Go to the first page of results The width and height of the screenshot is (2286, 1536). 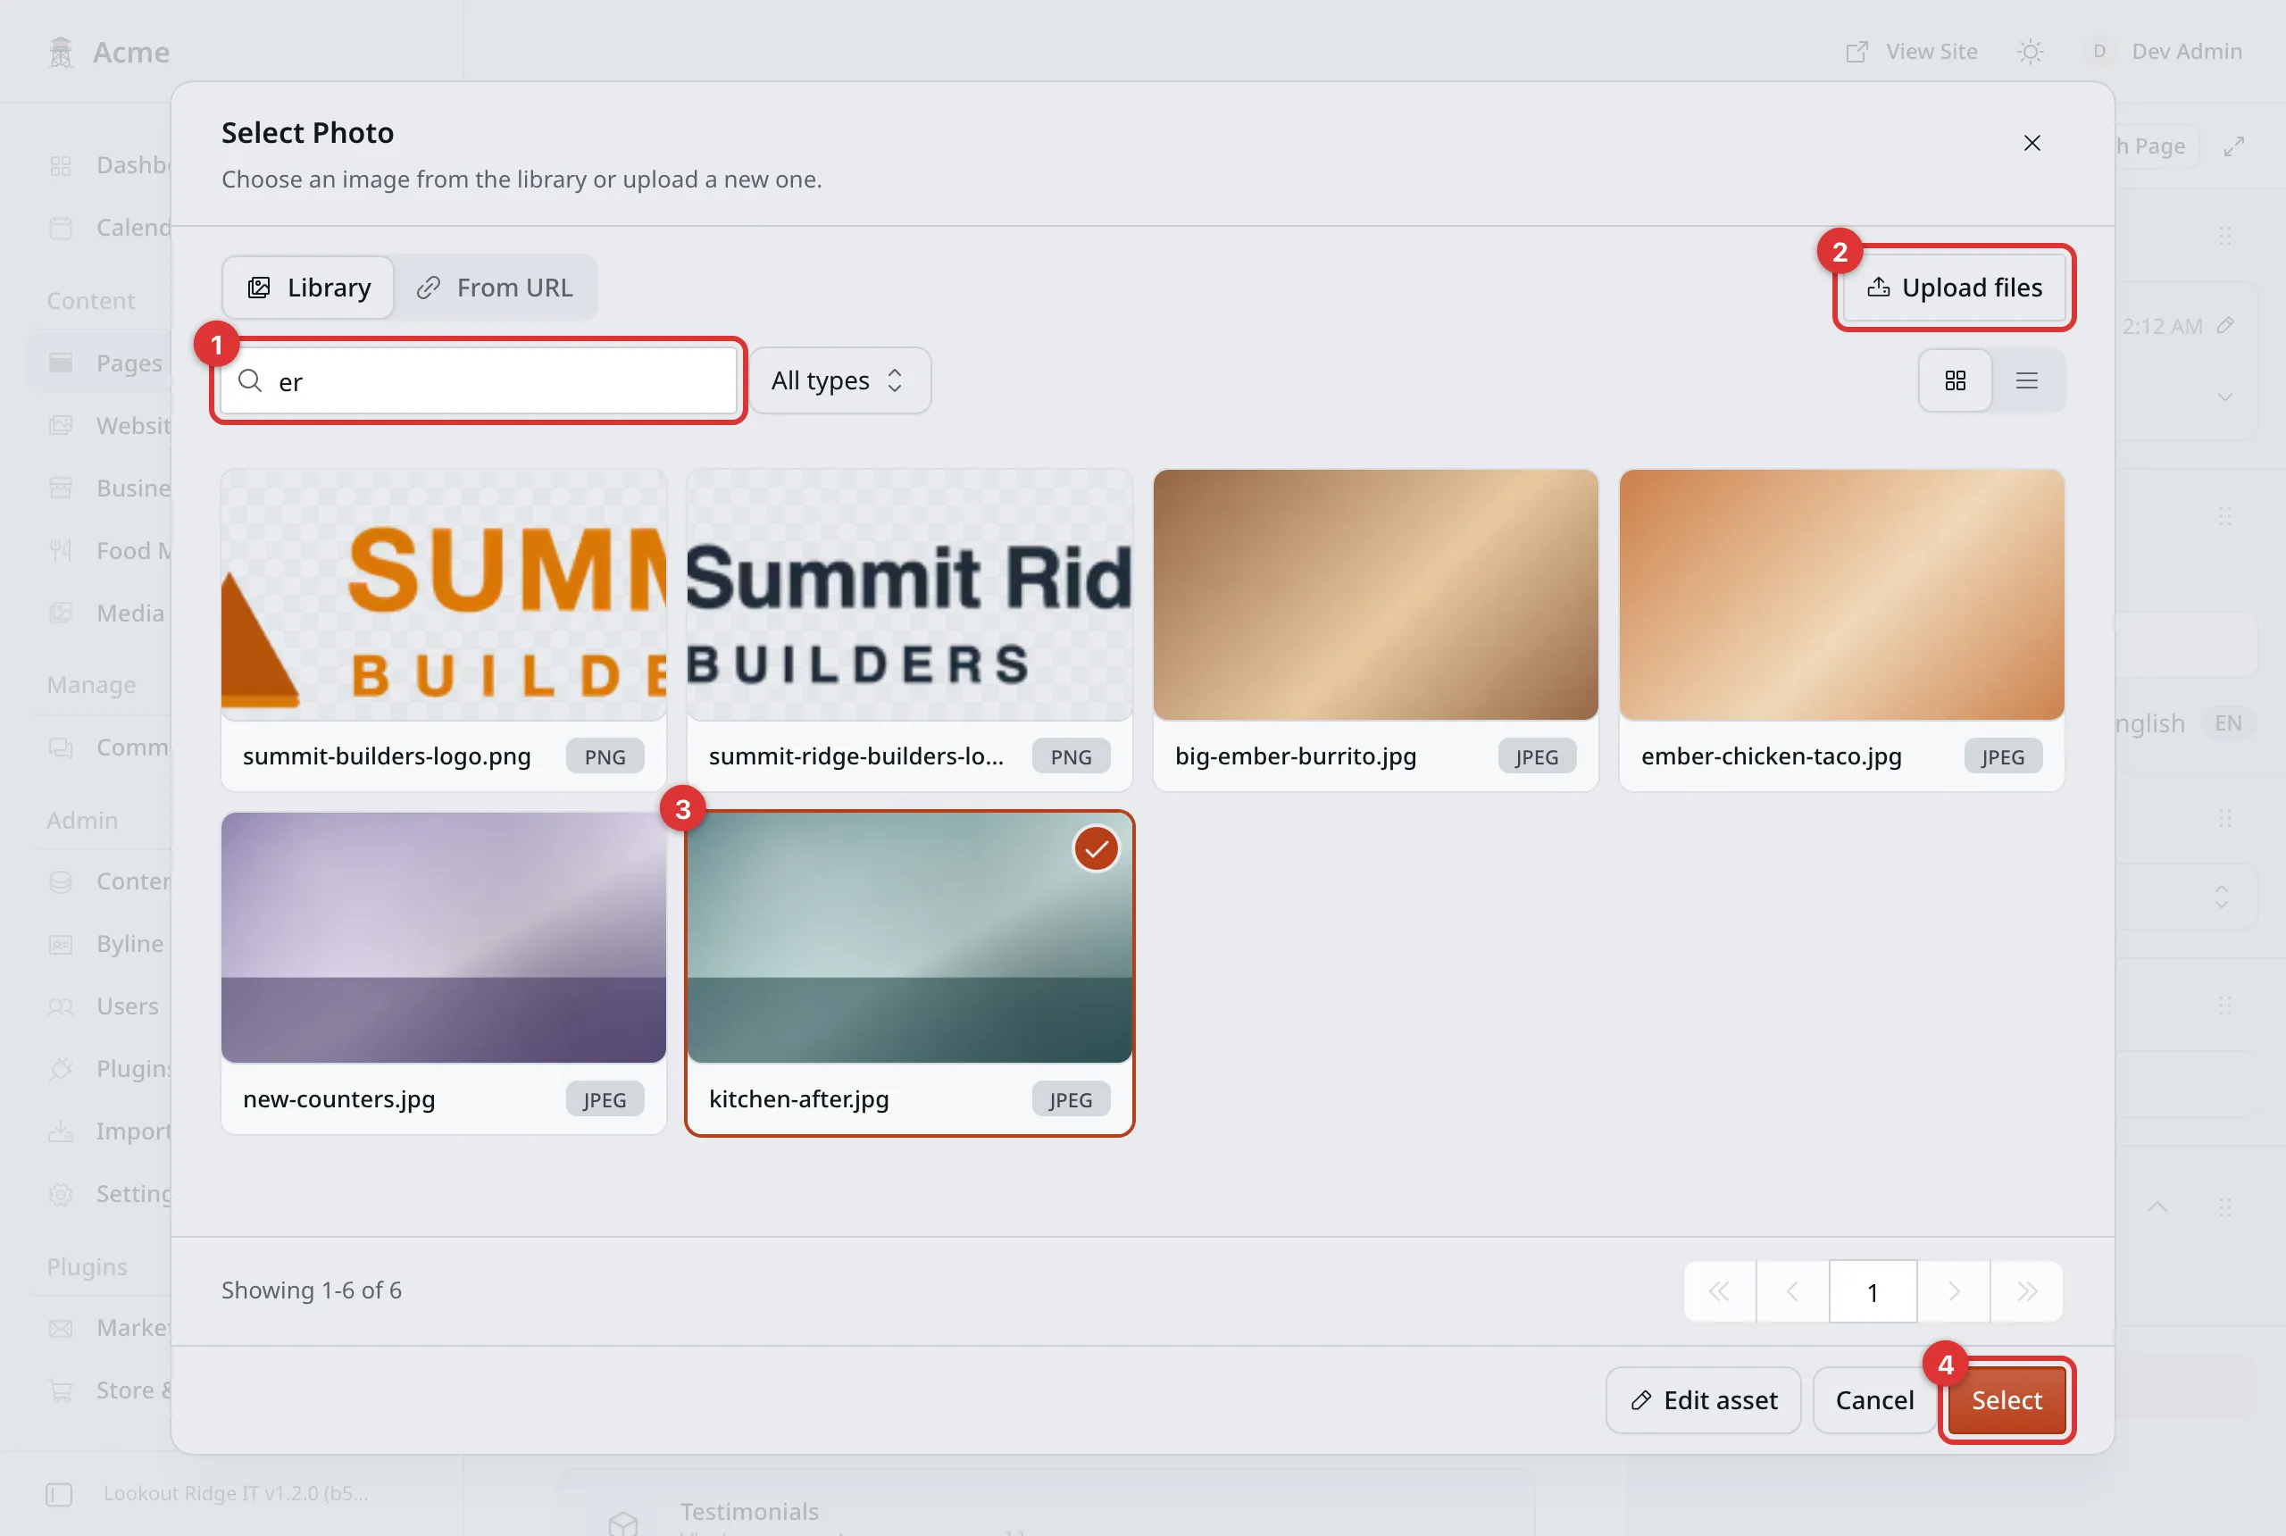[x=1719, y=1291]
